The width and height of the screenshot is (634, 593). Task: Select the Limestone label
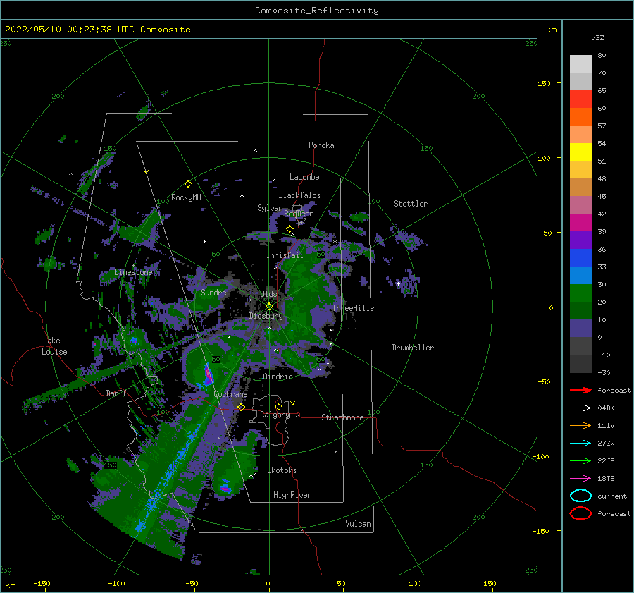point(133,272)
